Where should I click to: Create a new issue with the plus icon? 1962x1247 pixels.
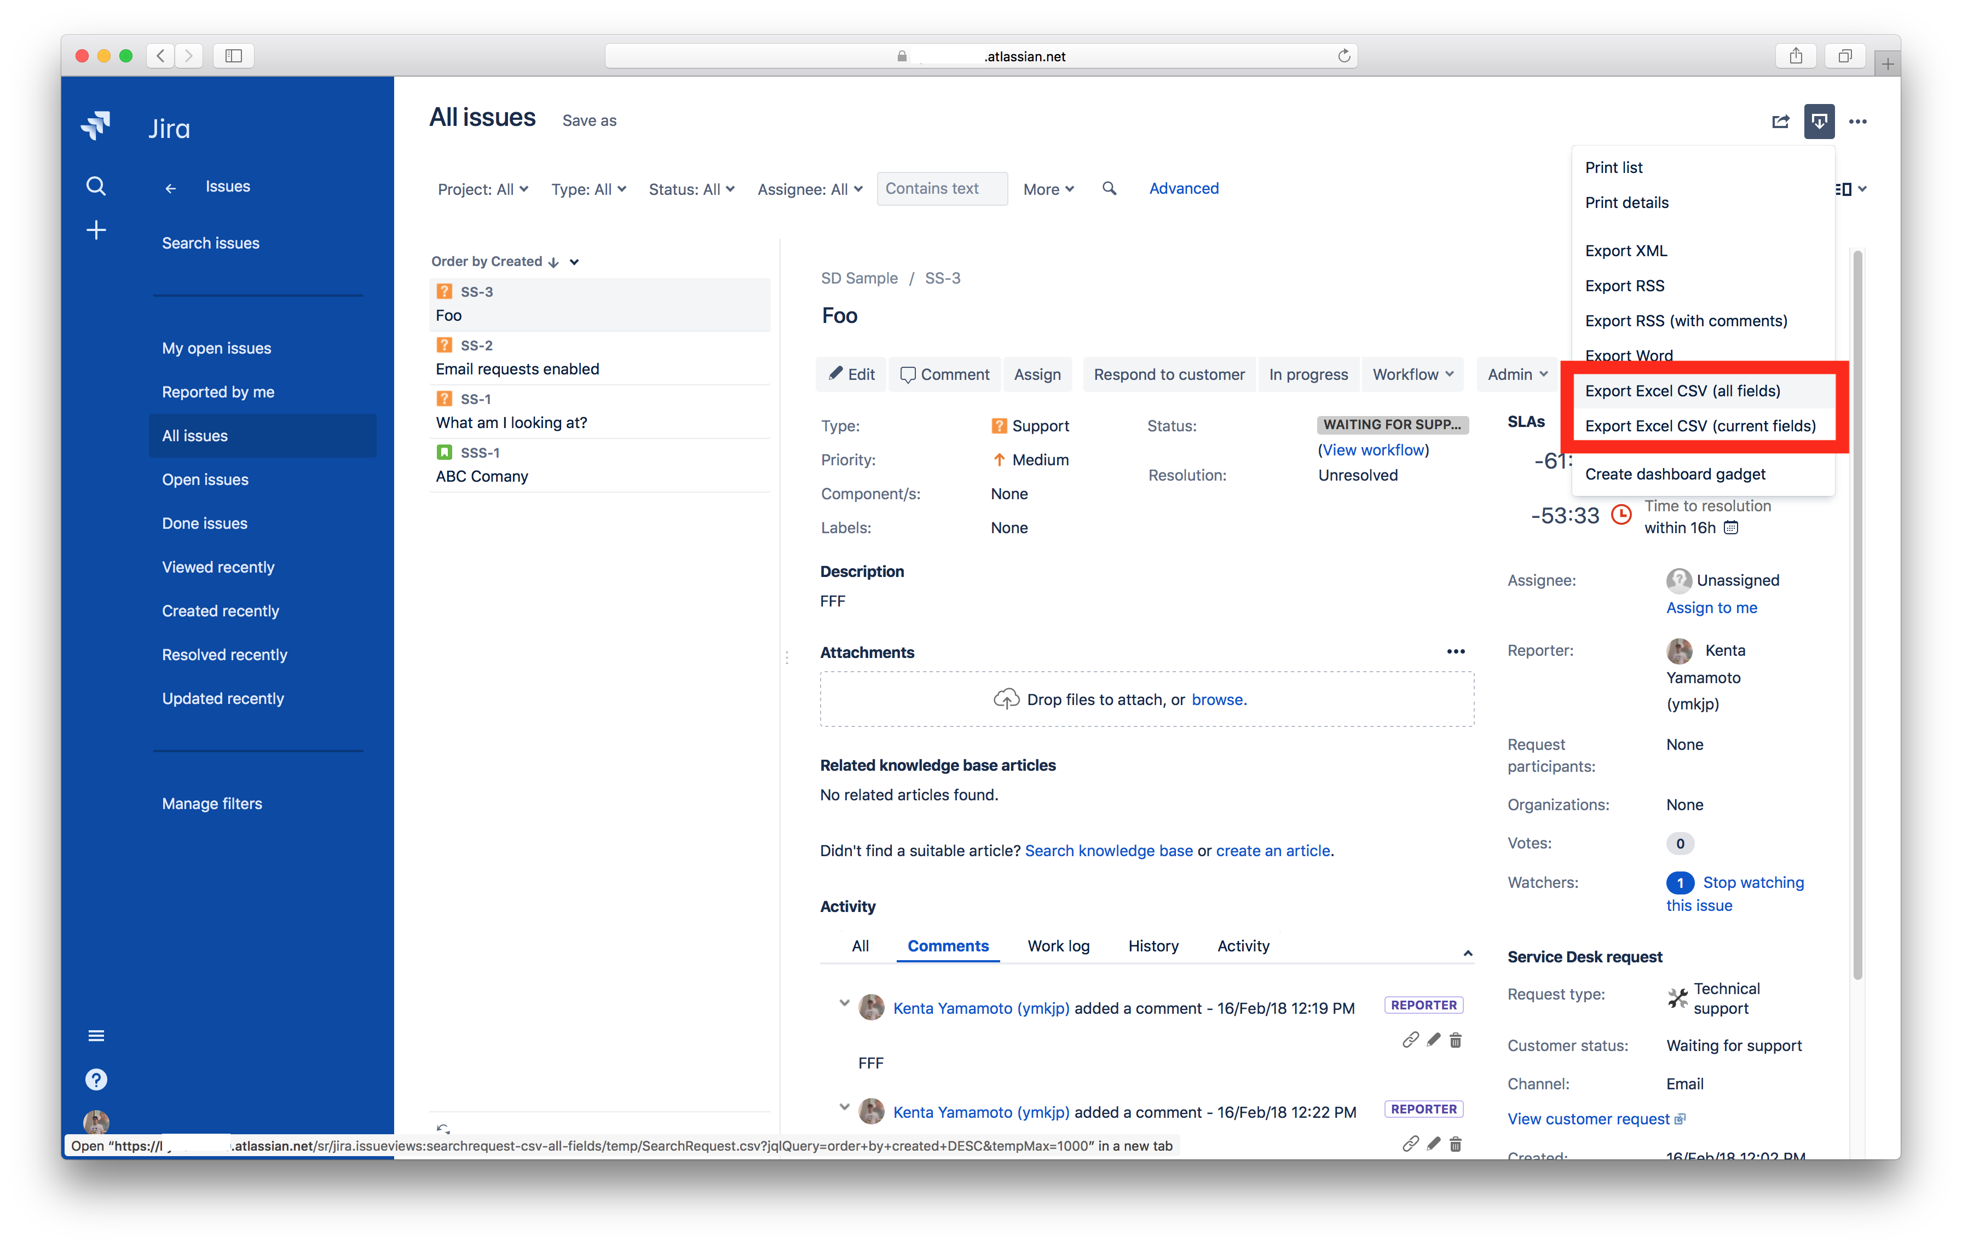pos(95,229)
